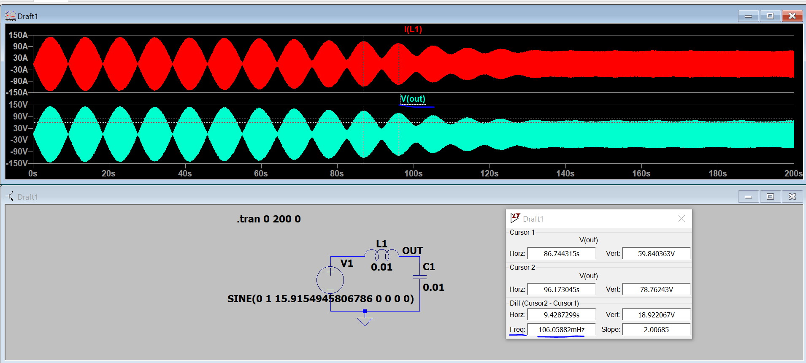Click the SINE source parameters text
This screenshot has width=806, height=363.
pos(321,298)
